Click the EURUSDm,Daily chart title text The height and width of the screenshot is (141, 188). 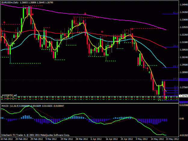[x=10, y=2]
